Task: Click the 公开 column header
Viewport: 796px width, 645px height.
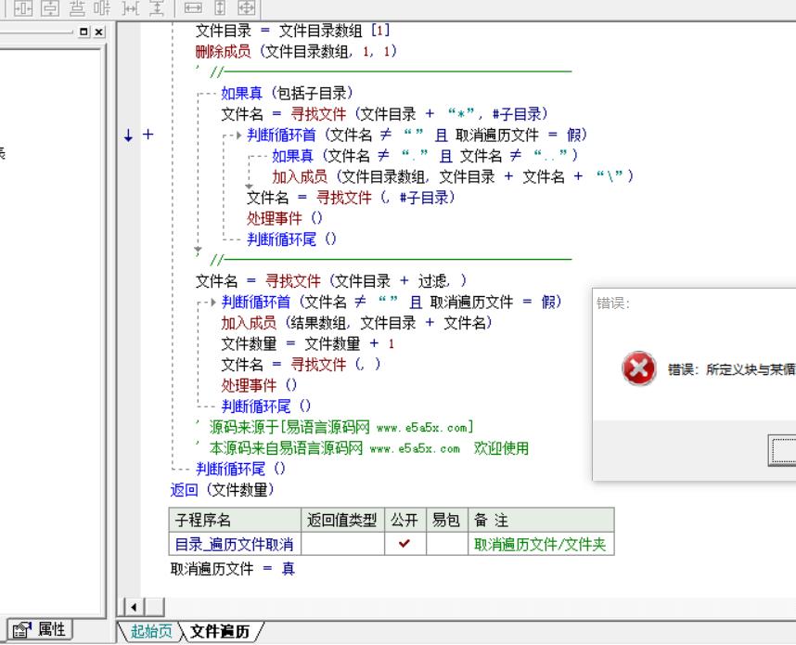Action: tap(404, 520)
